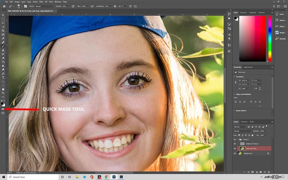This screenshot has height=180, width=288.
Task: Open Photoshop from the taskbar
Action: [x=114, y=177]
